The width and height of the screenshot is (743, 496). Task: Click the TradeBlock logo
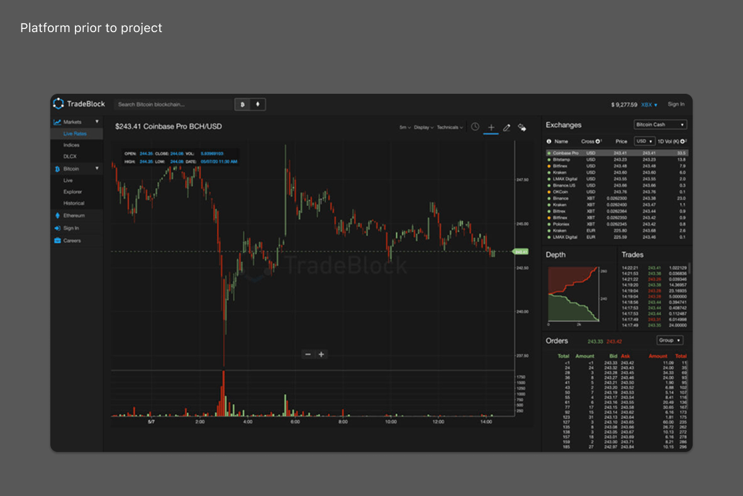(x=79, y=103)
